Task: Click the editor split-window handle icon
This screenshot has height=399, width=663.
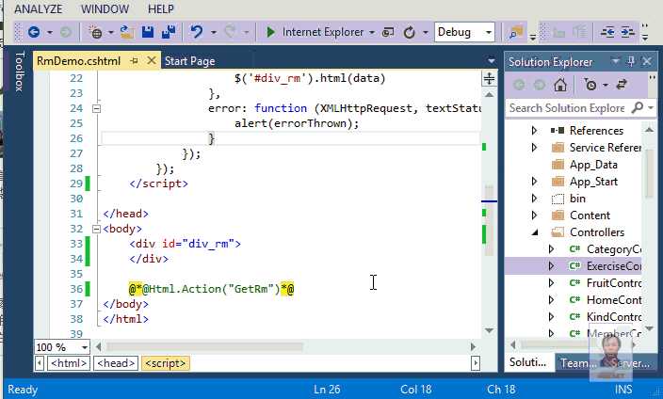Action: click(489, 79)
